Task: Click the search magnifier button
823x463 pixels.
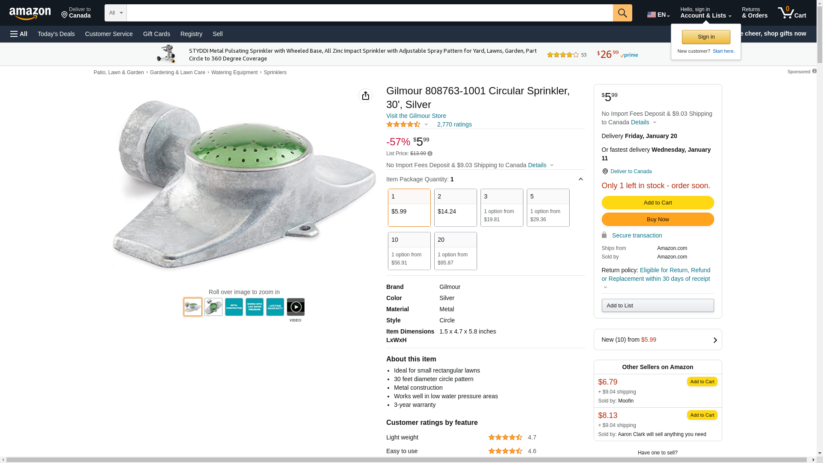Action: (x=622, y=13)
